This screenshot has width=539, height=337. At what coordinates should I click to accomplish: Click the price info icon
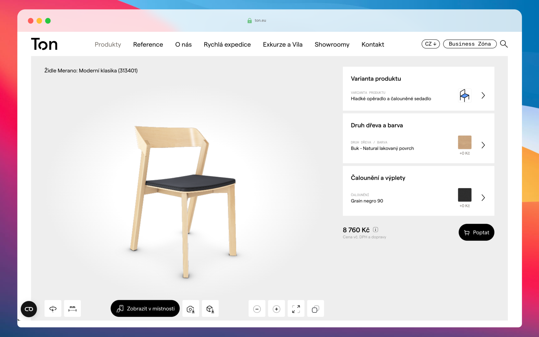click(376, 229)
